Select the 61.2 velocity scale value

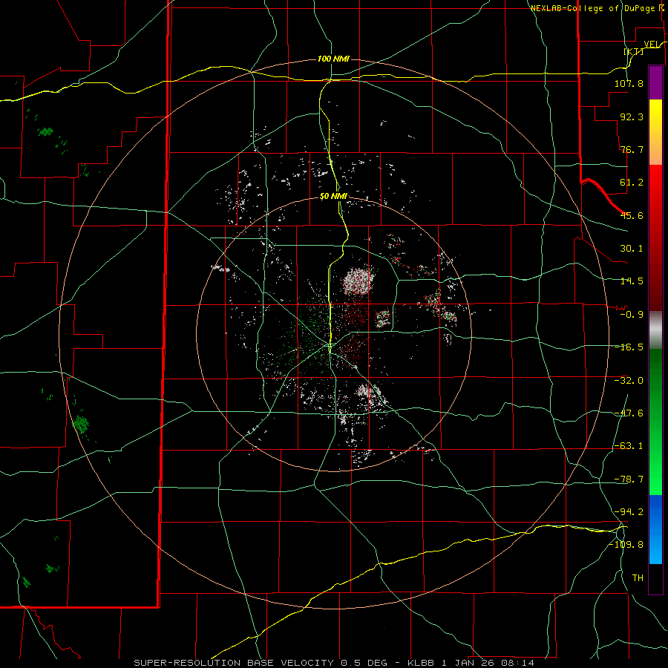tap(632, 183)
